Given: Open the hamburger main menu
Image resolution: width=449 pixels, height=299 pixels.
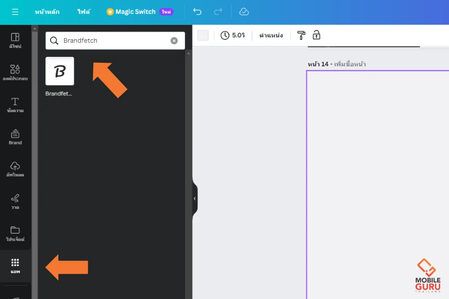Looking at the screenshot, I should pyautogui.click(x=15, y=12).
